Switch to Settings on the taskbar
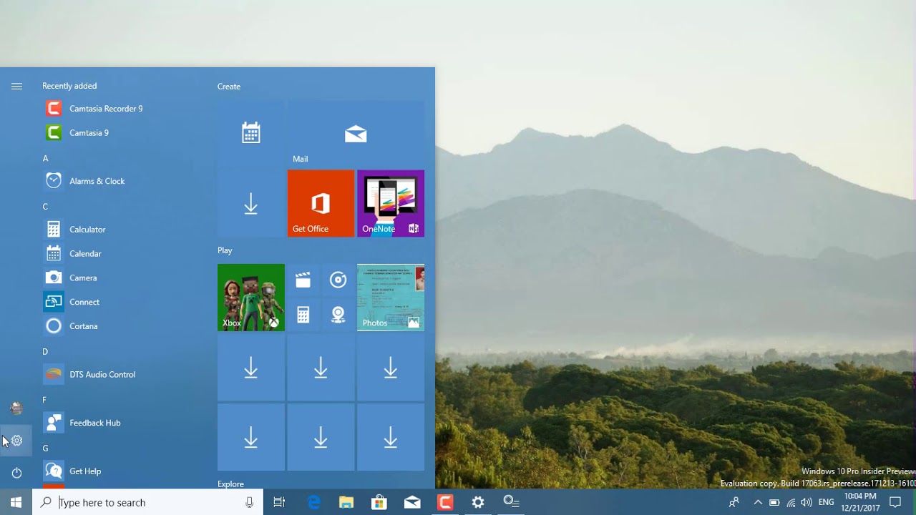 (478, 502)
